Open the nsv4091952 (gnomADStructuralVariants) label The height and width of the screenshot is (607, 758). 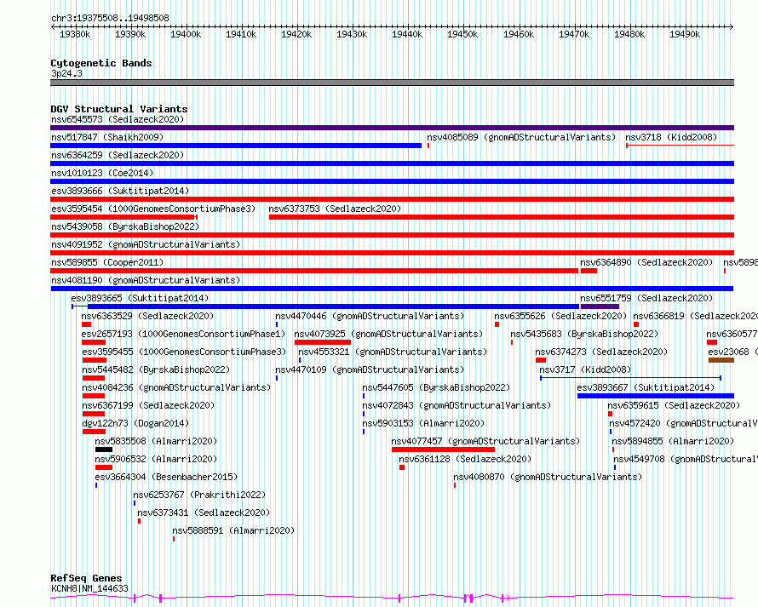[x=146, y=244]
